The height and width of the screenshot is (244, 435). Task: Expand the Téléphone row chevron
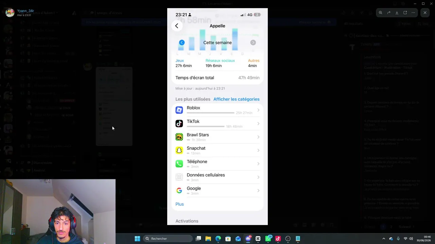pos(258,164)
